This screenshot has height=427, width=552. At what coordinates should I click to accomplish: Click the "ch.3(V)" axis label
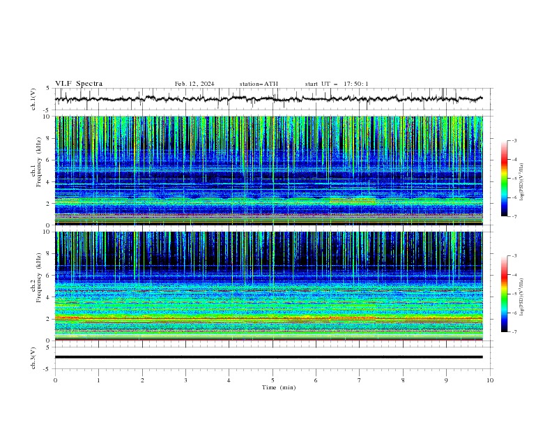[x=33, y=358]
